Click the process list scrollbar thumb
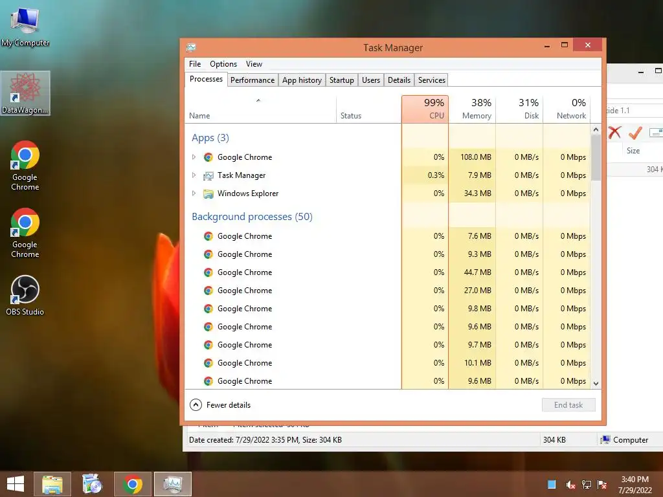Image resolution: width=663 pixels, height=497 pixels. point(596,158)
